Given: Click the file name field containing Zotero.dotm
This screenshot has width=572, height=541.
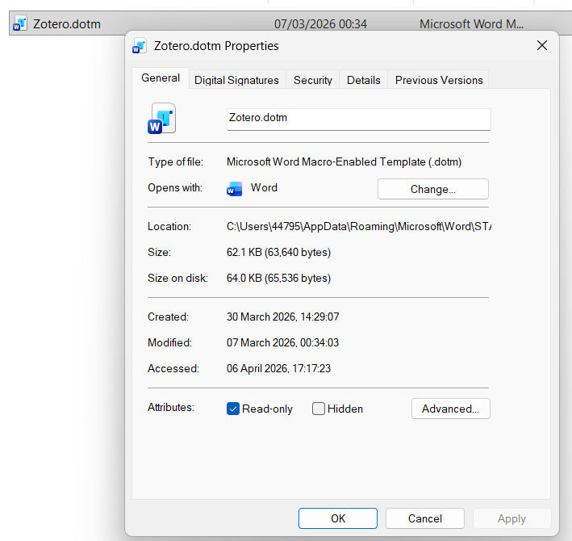Looking at the screenshot, I should pyautogui.click(x=358, y=119).
